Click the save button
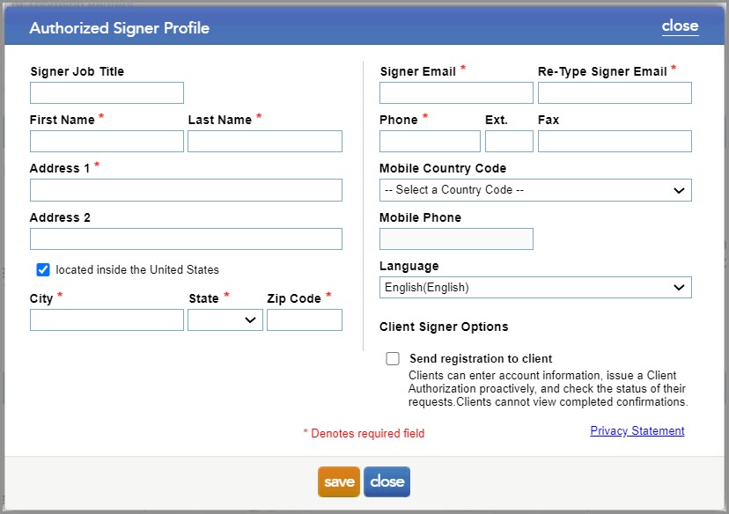This screenshot has width=729, height=514. pyautogui.click(x=339, y=481)
